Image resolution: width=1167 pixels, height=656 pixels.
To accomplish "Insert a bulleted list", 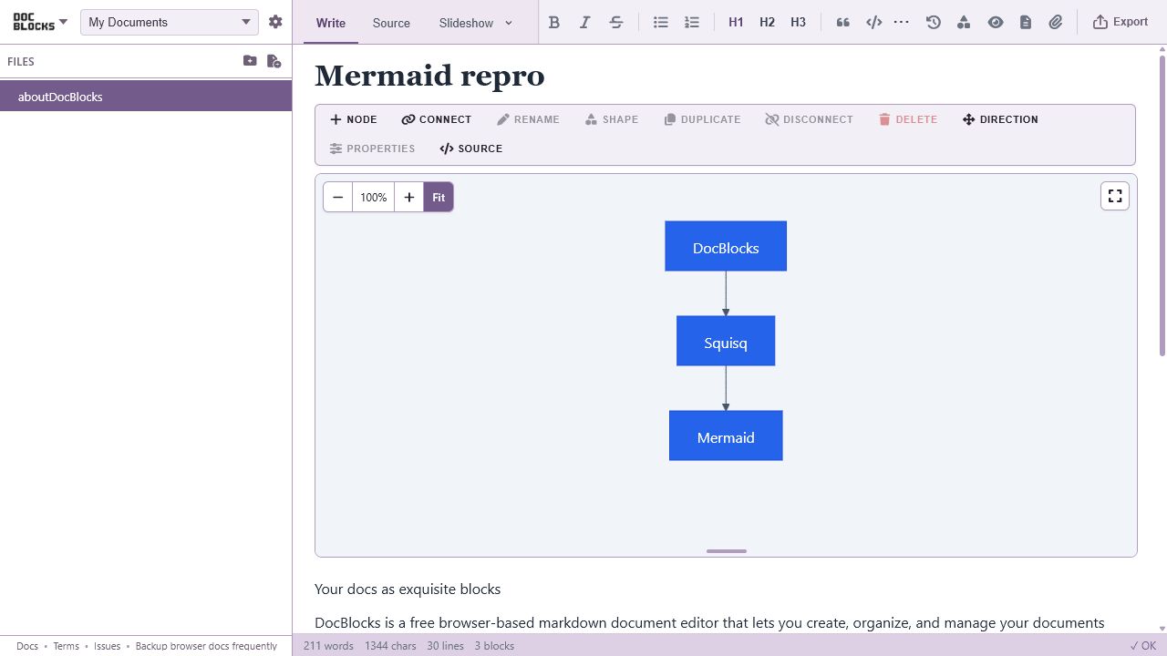I will point(661,22).
